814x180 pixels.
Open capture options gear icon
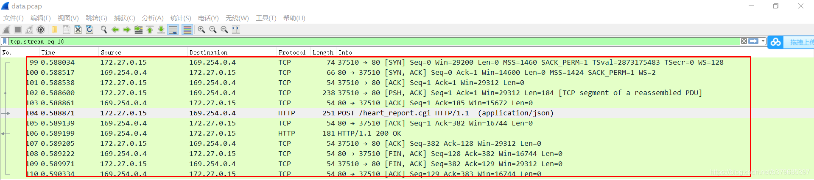41,30
